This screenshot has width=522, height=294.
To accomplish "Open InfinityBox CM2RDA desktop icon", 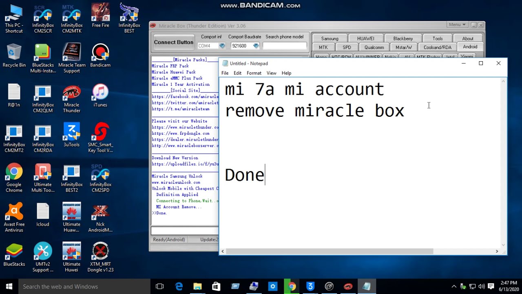I will pos(43,138).
